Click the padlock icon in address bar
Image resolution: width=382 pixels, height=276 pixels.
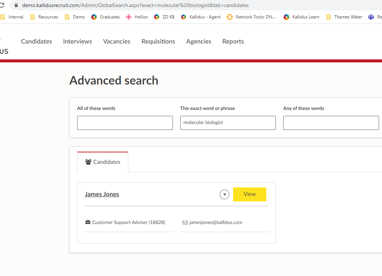16,6
